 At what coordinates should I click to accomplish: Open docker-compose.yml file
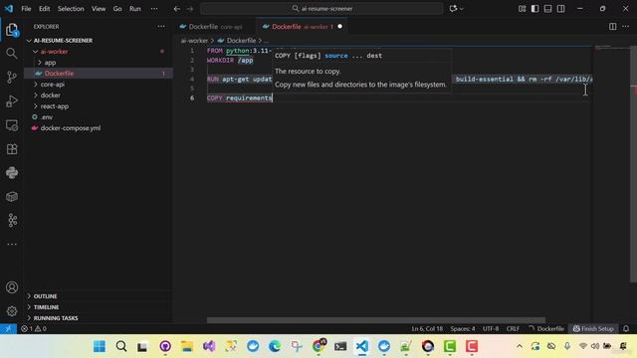click(x=99, y=128)
